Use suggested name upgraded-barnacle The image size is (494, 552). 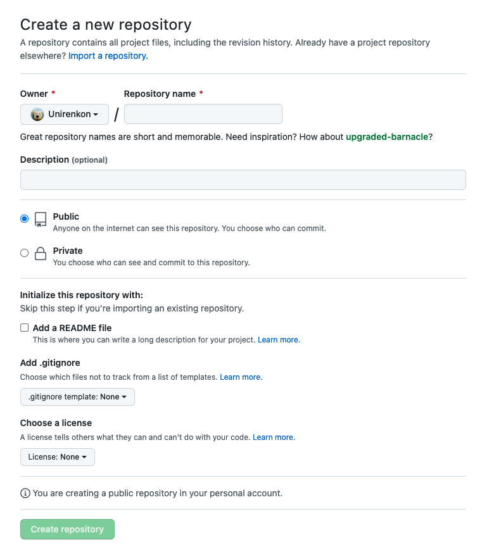pyautogui.click(x=387, y=137)
